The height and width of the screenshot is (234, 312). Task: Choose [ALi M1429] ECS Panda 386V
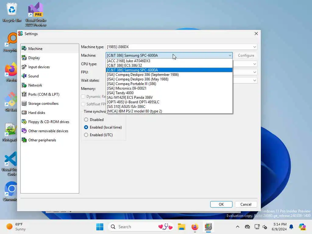click(x=169, y=97)
